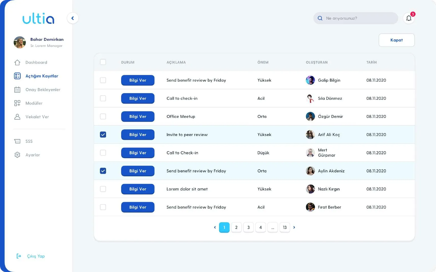The width and height of the screenshot is (436, 272).
Task: Select Açtığım Kayıtlar menu item
Action: click(x=42, y=76)
